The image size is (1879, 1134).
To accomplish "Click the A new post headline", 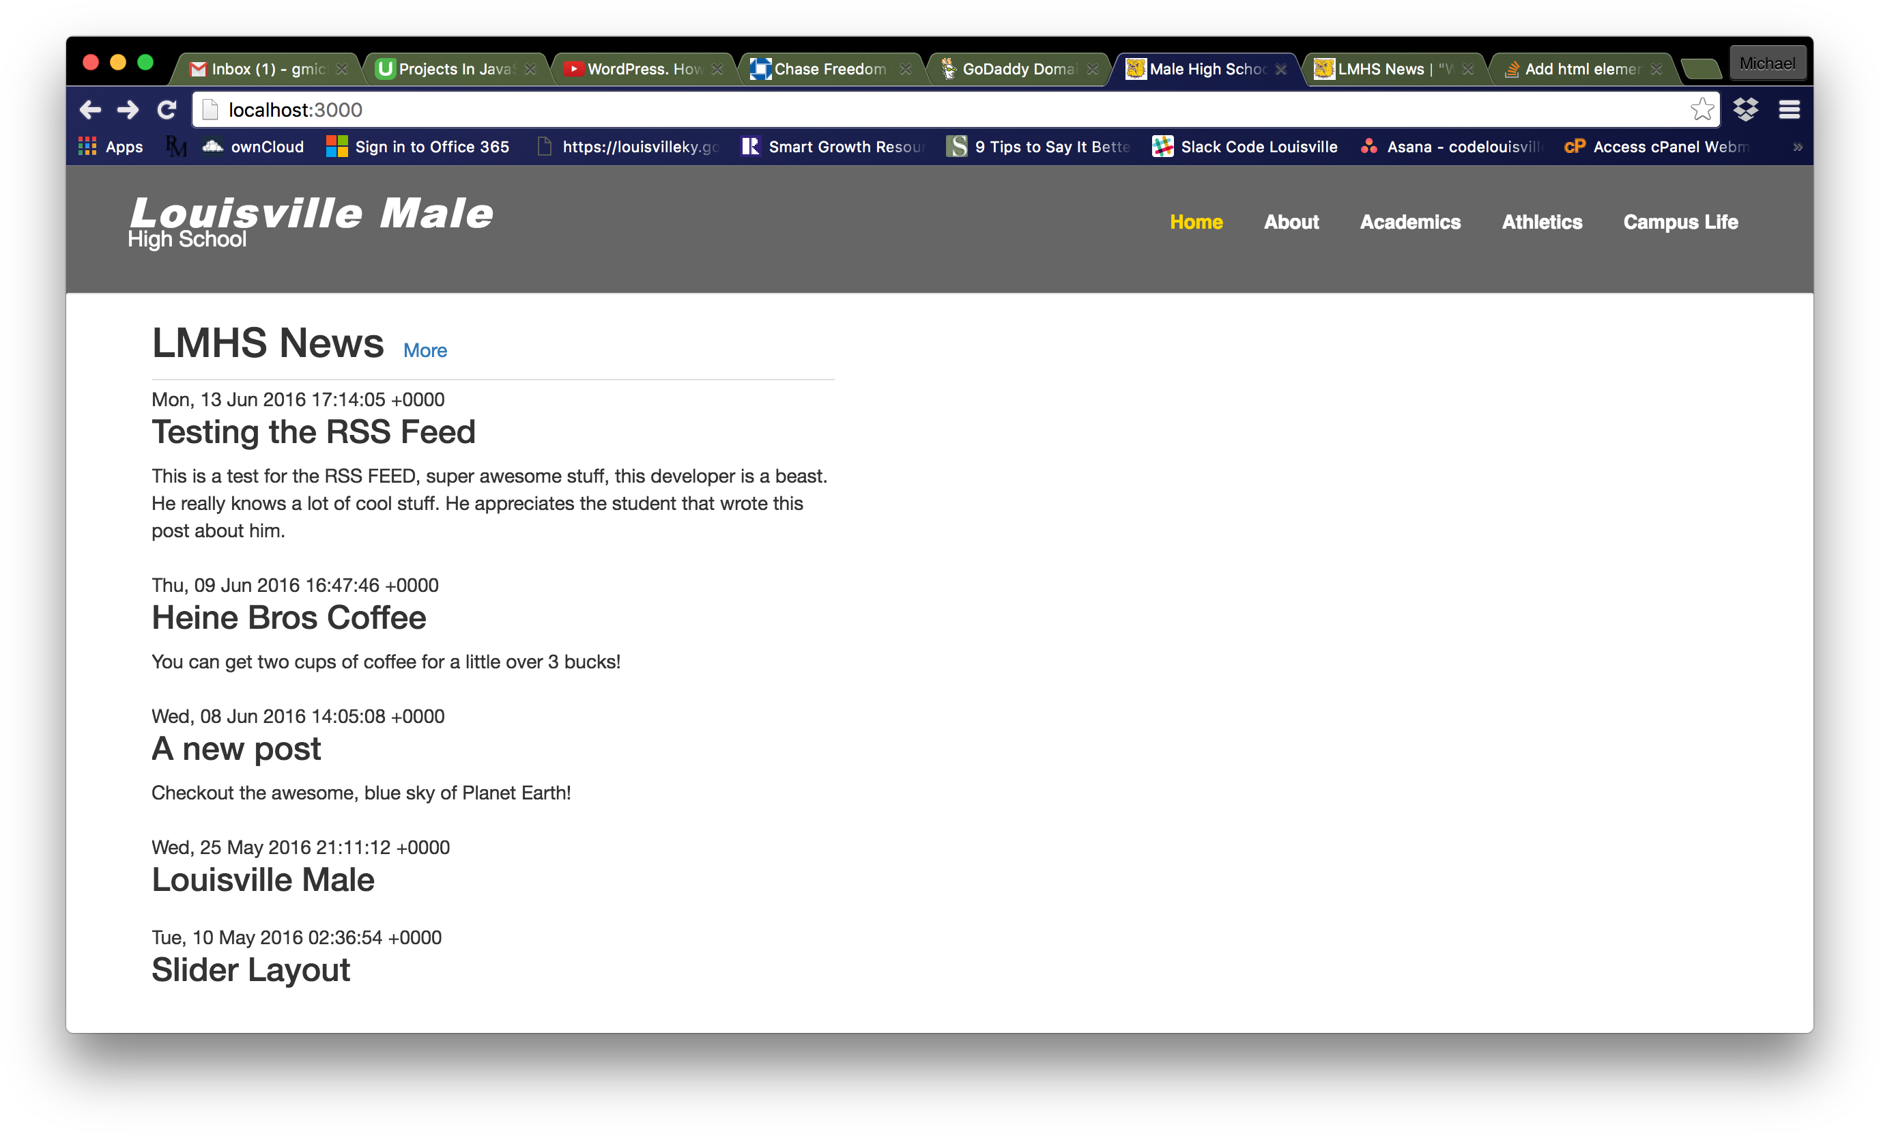I will click(236, 749).
